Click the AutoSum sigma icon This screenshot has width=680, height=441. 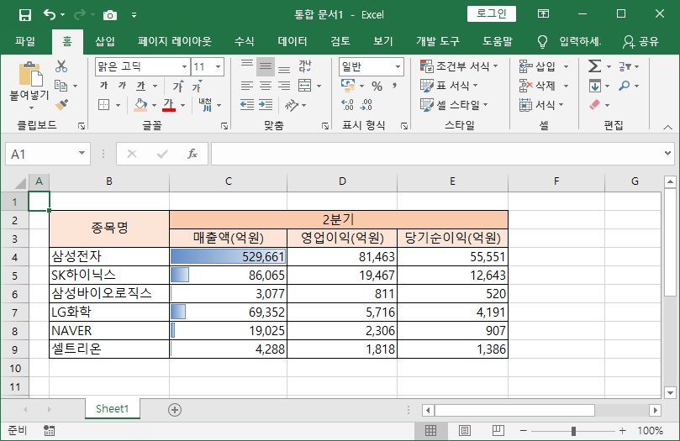(x=594, y=66)
